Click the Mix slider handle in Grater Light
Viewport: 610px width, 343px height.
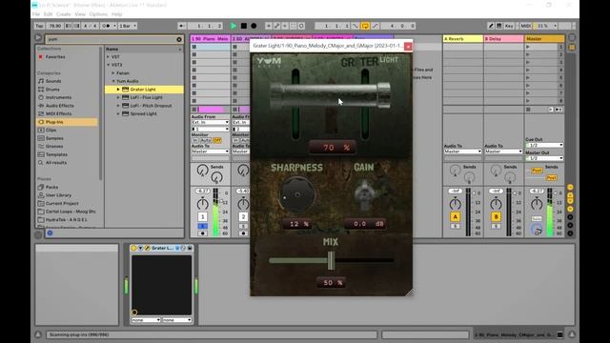(x=331, y=260)
